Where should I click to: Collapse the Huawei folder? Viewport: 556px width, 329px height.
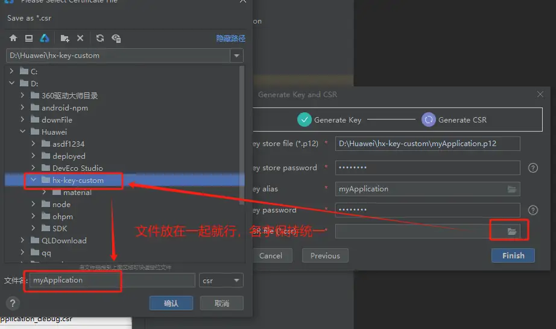(23, 132)
